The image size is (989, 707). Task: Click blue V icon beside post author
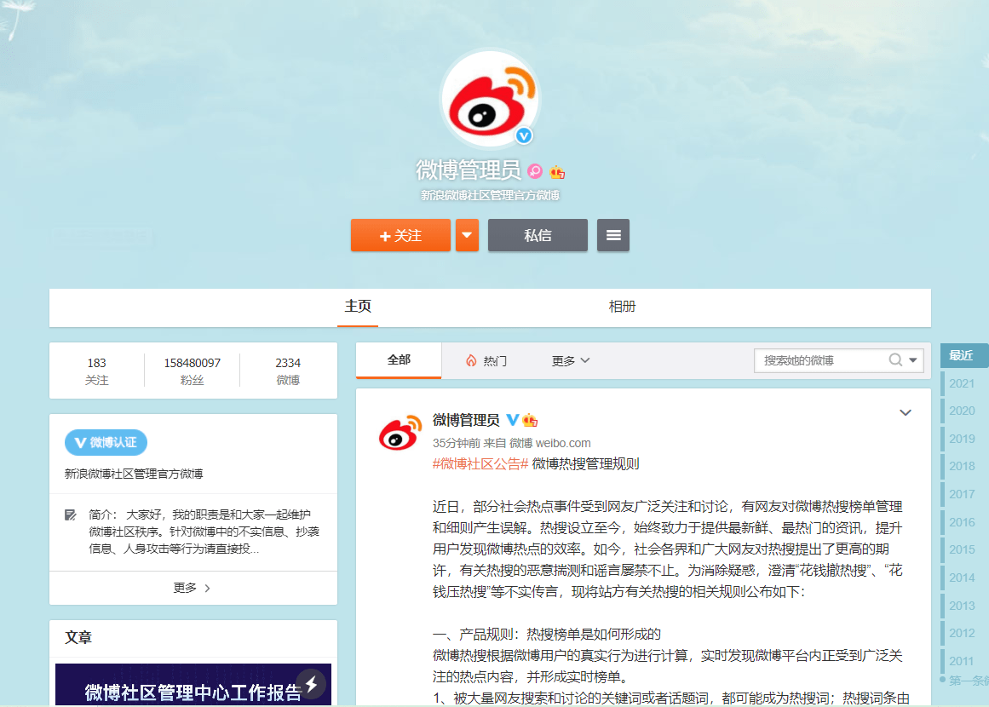512,419
